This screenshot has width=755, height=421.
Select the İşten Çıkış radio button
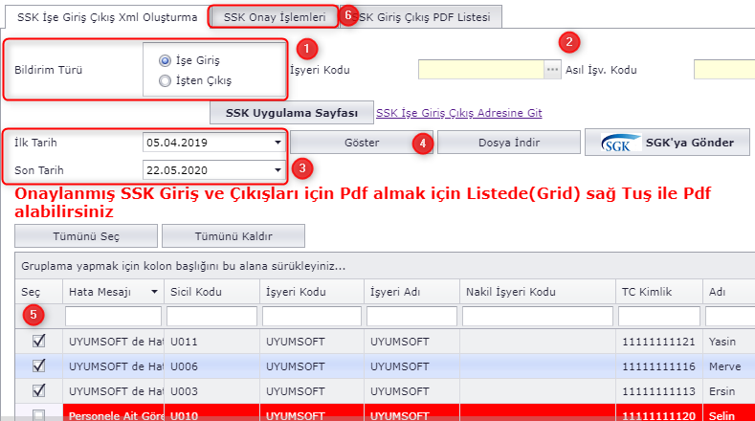167,81
